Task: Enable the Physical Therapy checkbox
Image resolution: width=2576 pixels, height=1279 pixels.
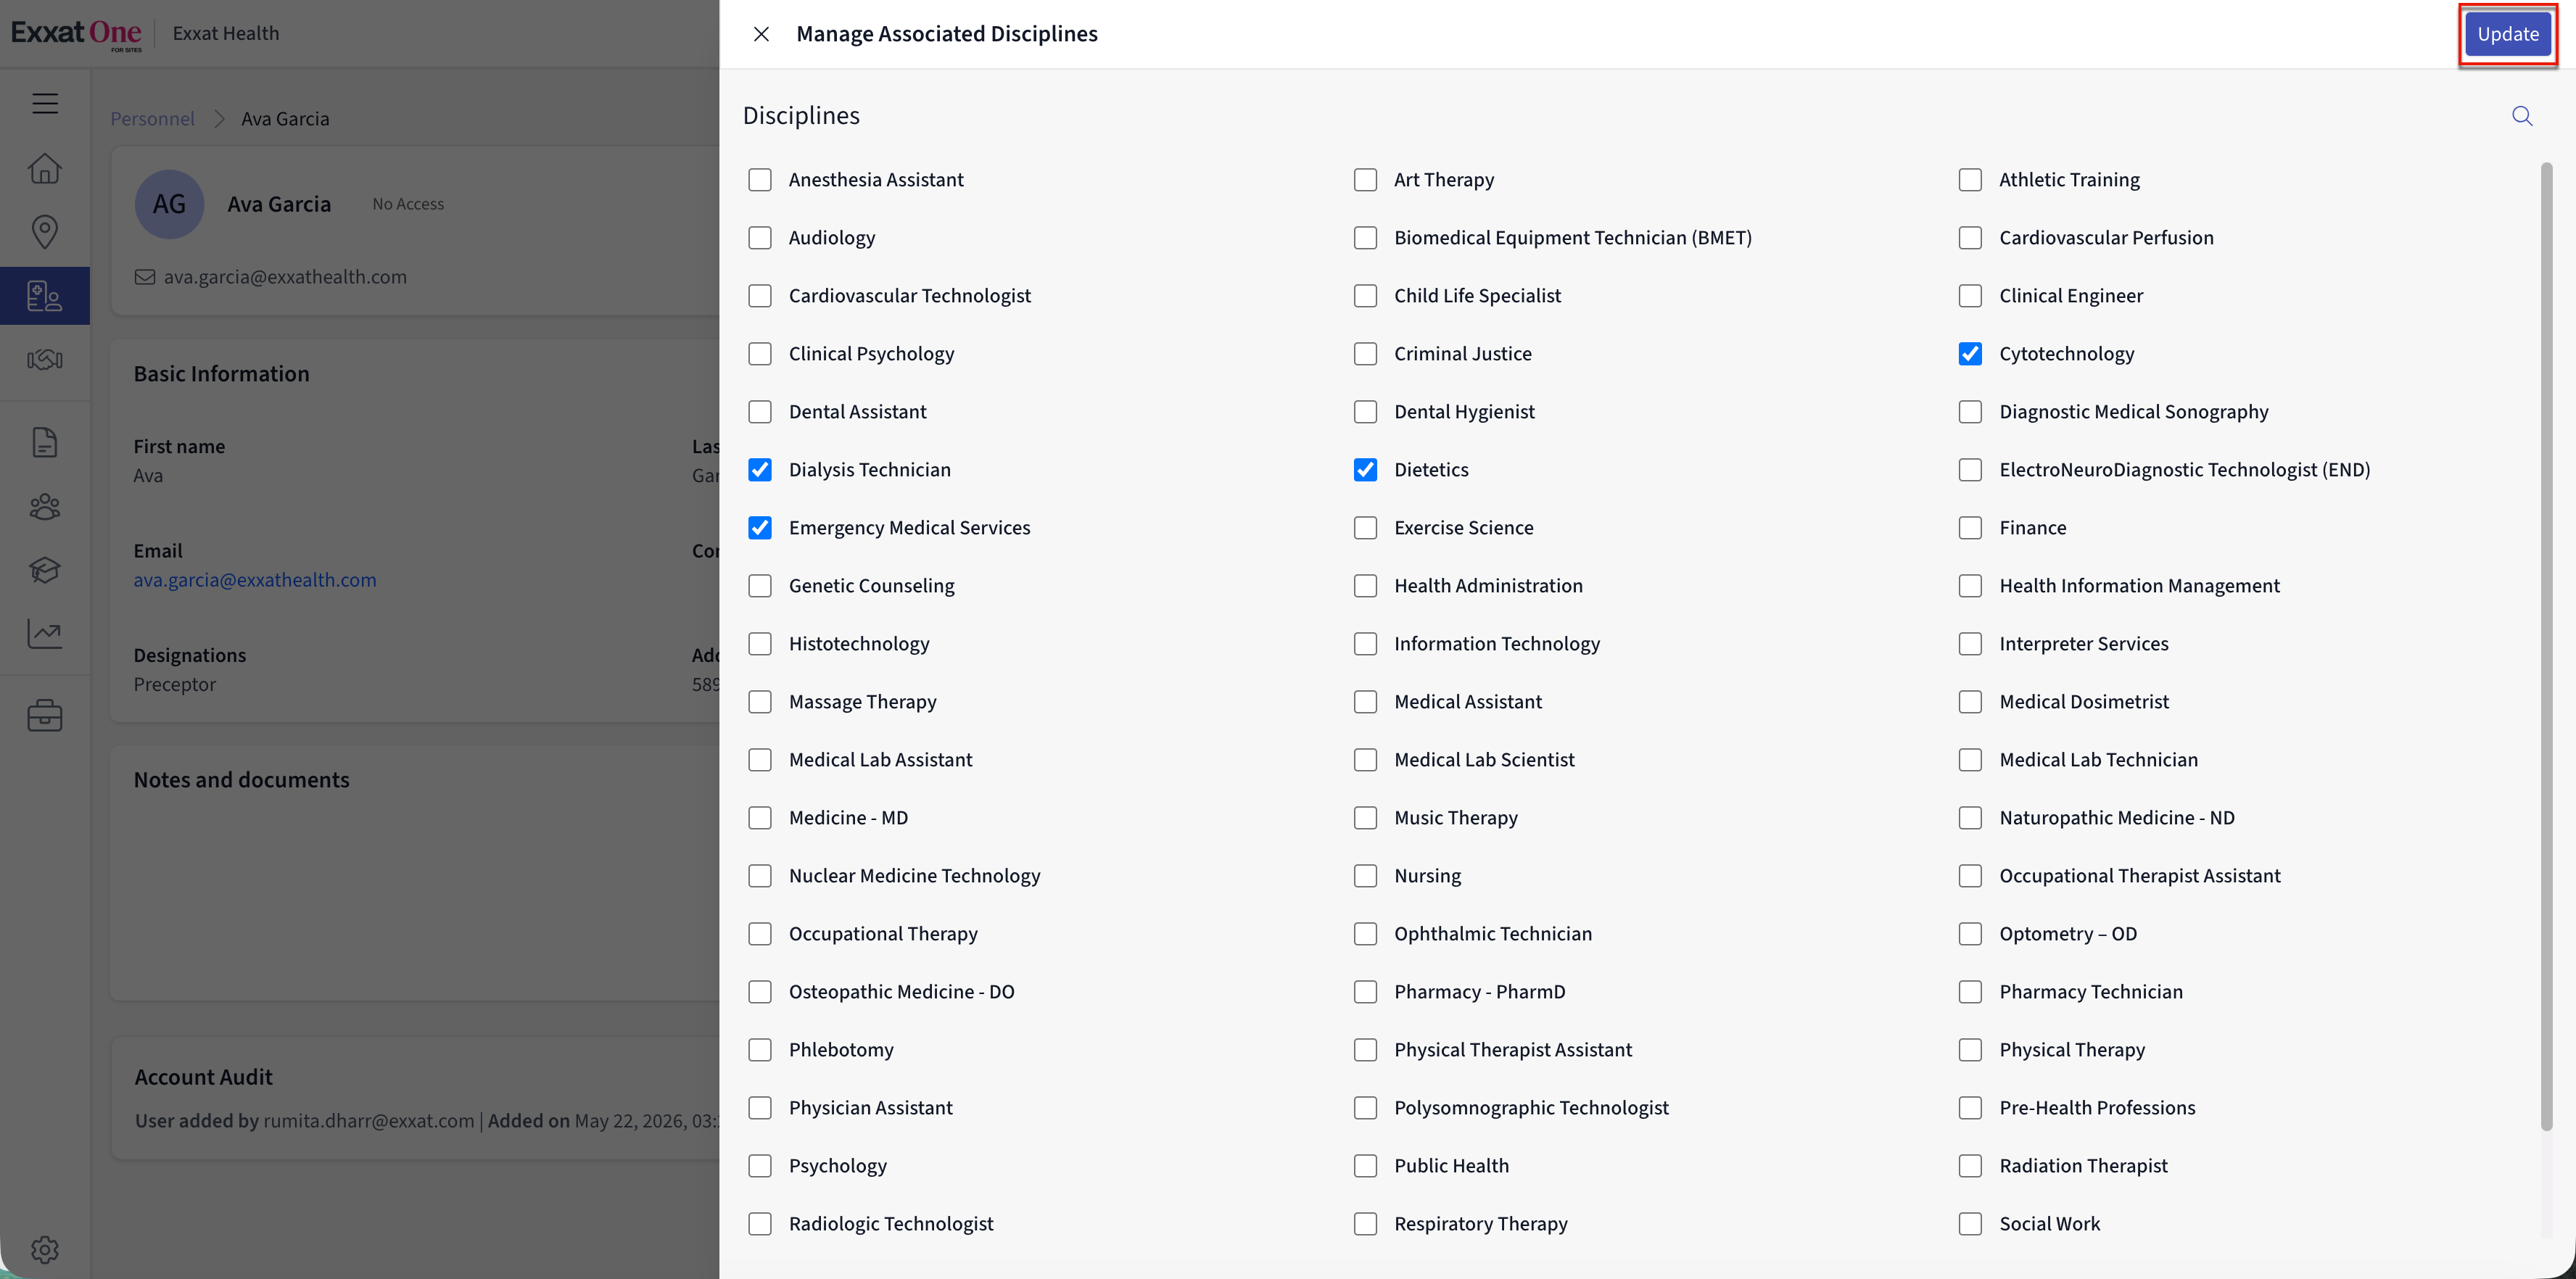Action: pos(1970,1050)
